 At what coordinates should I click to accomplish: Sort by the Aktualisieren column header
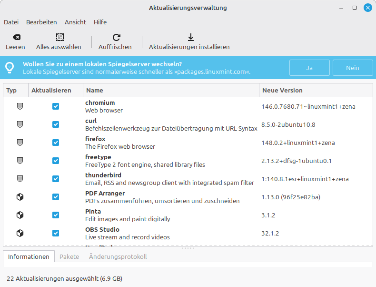(x=56, y=90)
